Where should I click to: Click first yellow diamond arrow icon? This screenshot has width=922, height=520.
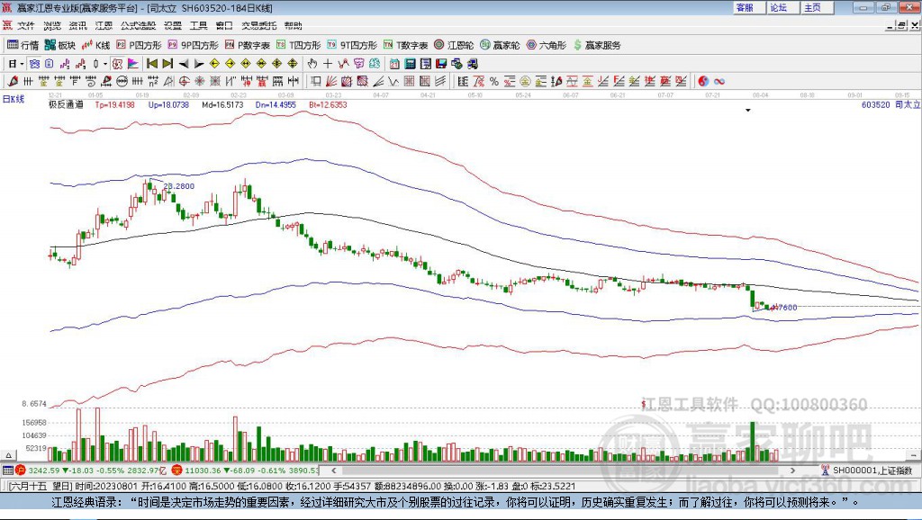[x=214, y=64]
